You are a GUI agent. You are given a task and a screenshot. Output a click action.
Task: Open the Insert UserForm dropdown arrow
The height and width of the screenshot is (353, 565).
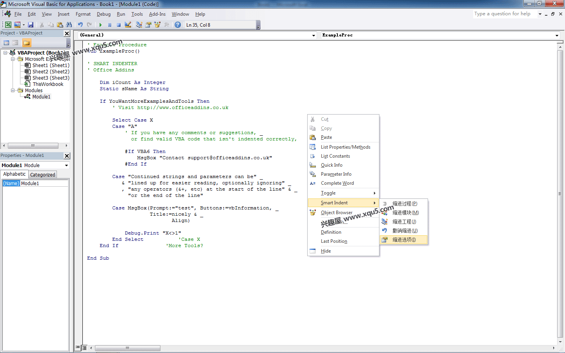[x=24, y=25]
